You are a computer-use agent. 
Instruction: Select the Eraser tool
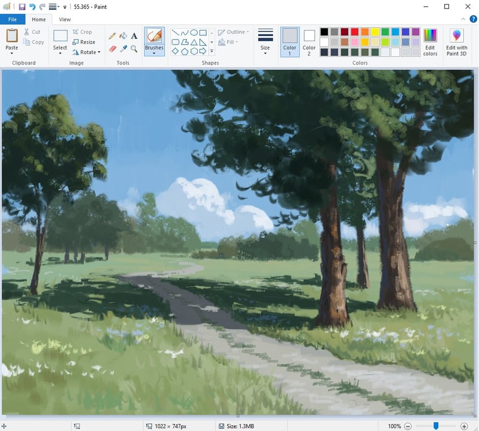[x=112, y=48]
